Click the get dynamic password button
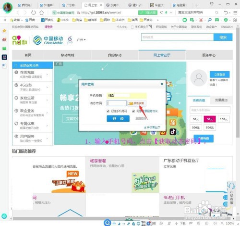This screenshot has height=226, width=240. pyautogui.click(x=137, y=103)
